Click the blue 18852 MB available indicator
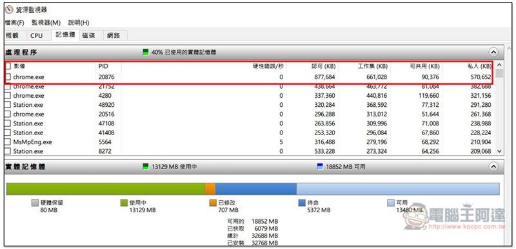This screenshot has height=249, width=516. [x=320, y=167]
